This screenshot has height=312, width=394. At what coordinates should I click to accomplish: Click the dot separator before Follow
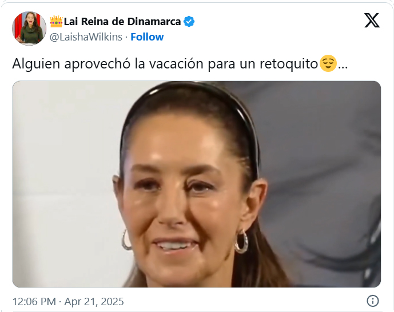click(x=126, y=37)
